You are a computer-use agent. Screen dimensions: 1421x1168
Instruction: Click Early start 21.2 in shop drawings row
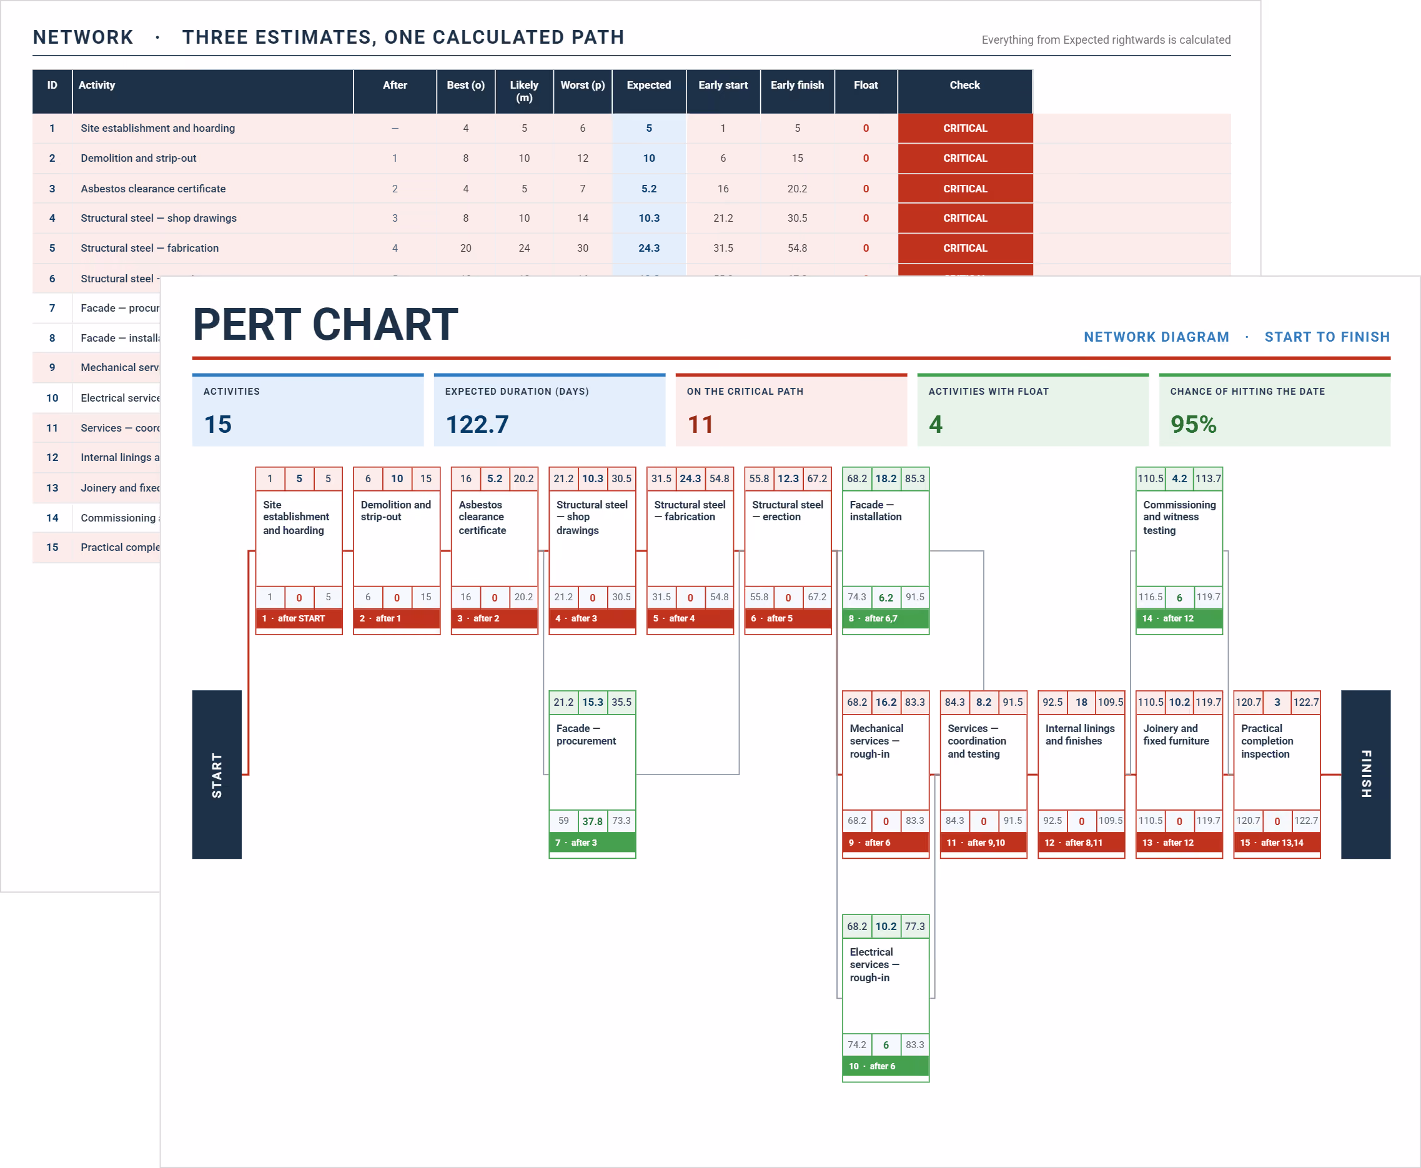pyautogui.click(x=723, y=218)
